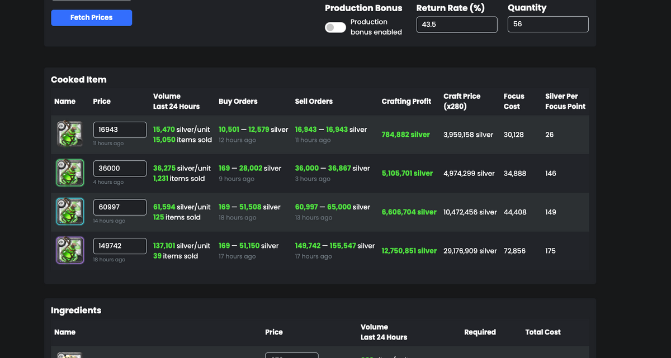Click the Return Rate input field

tap(456, 25)
